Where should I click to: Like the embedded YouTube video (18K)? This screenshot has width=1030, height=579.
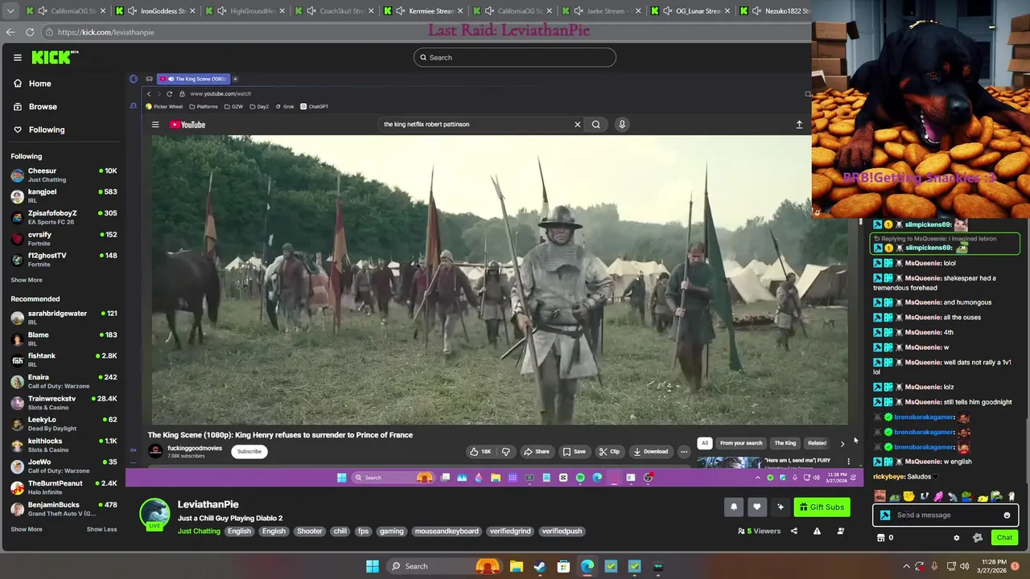point(480,451)
